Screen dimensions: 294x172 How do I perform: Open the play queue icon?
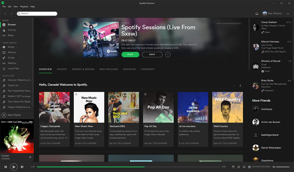tap(233, 167)
